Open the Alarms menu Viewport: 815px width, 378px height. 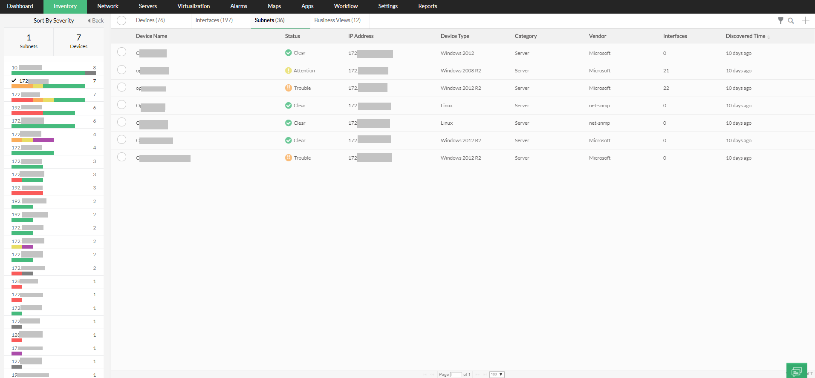[x=239, y=6]
